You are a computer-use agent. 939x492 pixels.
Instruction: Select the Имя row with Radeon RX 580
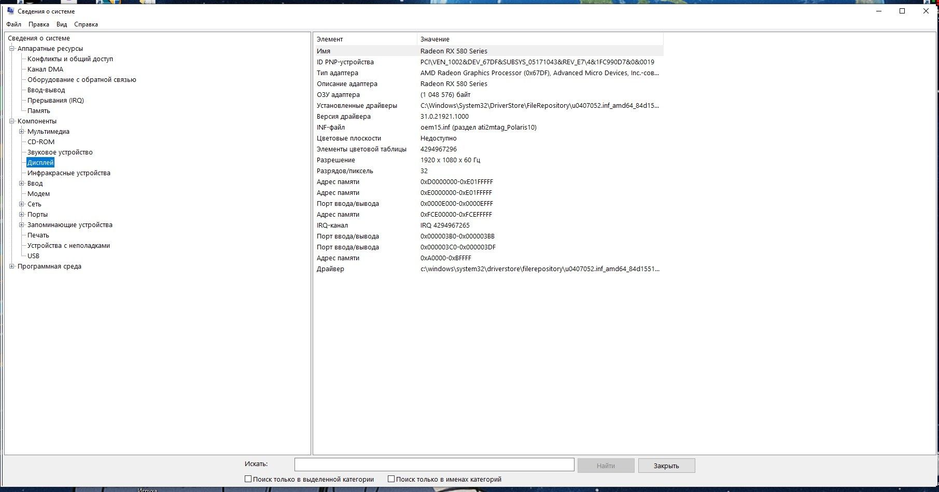(488, 51)
